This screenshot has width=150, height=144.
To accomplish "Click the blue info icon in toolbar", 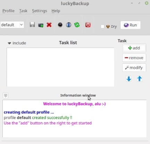I will 69,25.
